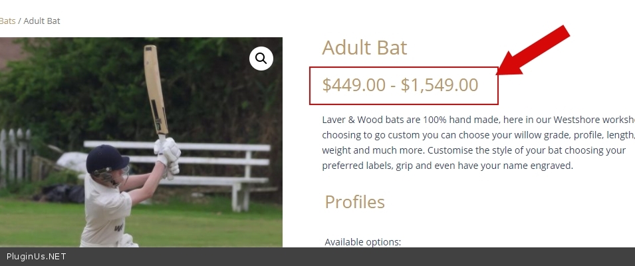Click the magnifier zoom icon on product image

pyautogui.click(x=261, y=59)
